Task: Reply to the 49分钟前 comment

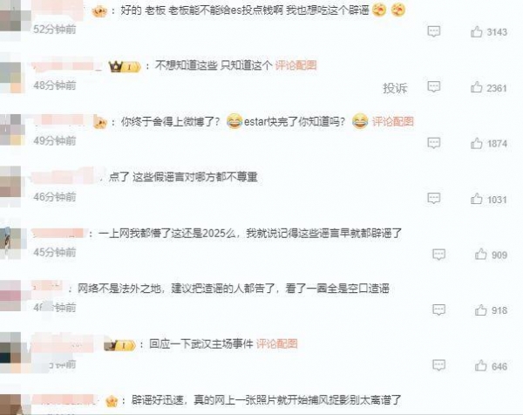Action: [x=433, y=143]
